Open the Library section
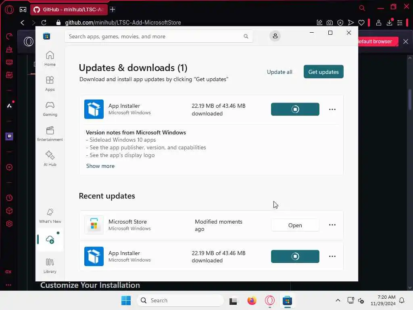The width and height of the screenshot is (413, 310). [50, 266]
